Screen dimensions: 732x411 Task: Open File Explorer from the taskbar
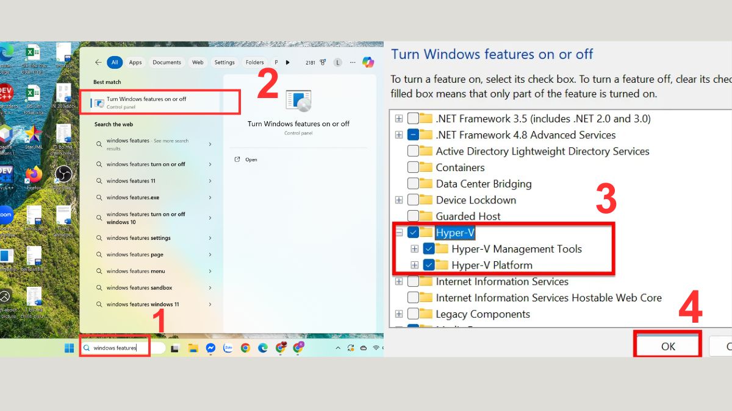tap(193, 348)
